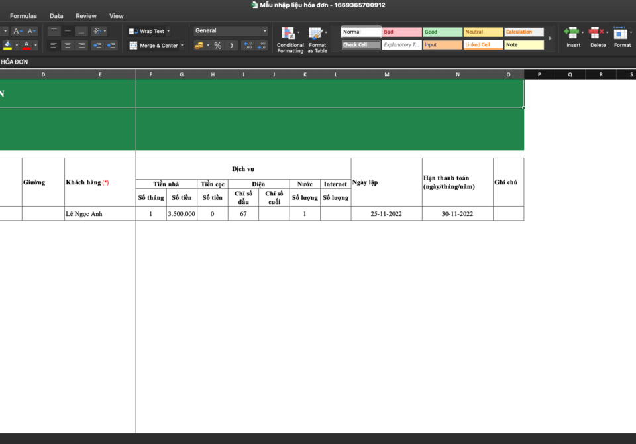The height and width of the screenshot is (444, 636).
Task: Open Conditional Formatting
Action: [290, 39]
